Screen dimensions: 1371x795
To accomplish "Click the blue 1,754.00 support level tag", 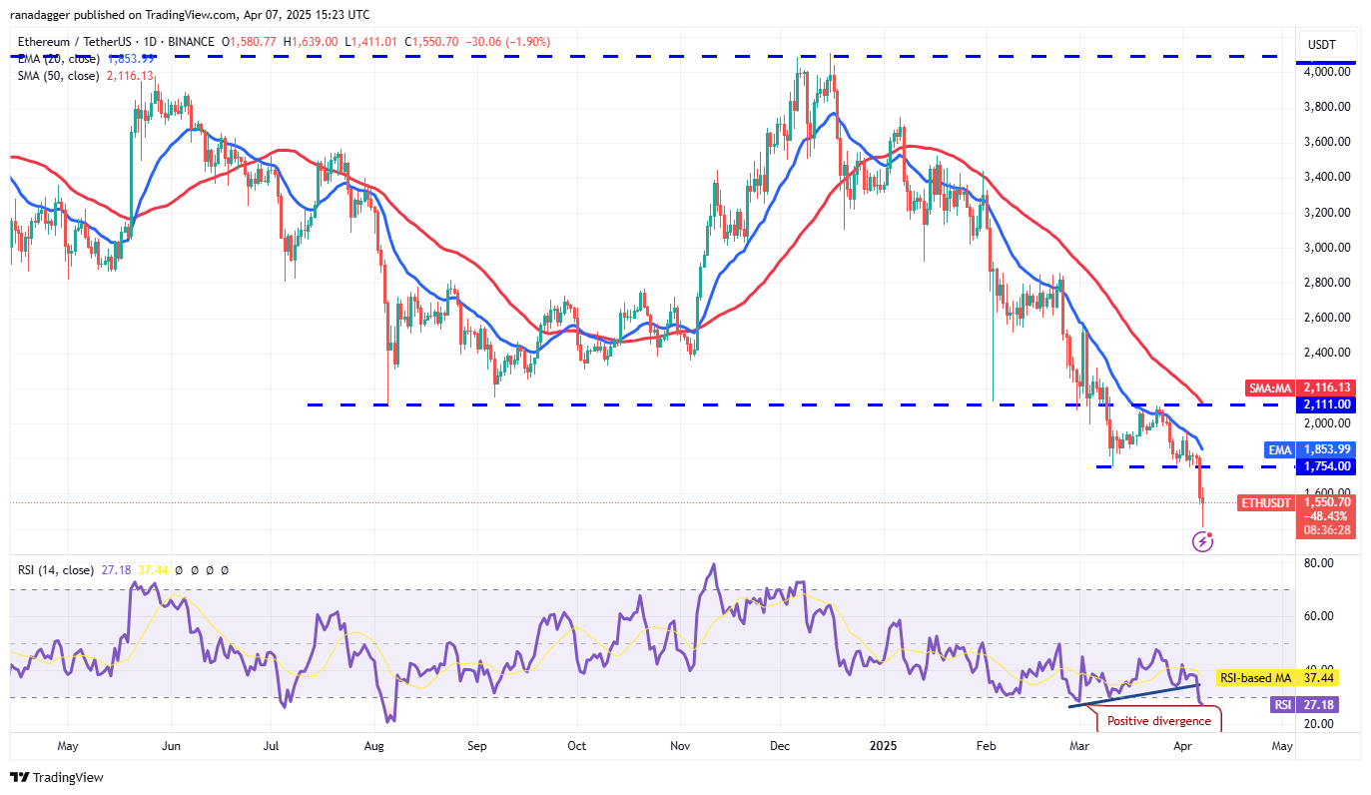I will pos(1328,465).
